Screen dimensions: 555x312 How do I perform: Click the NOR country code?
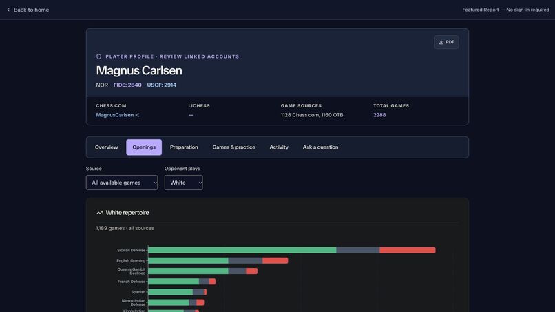[x=102, y=85]
